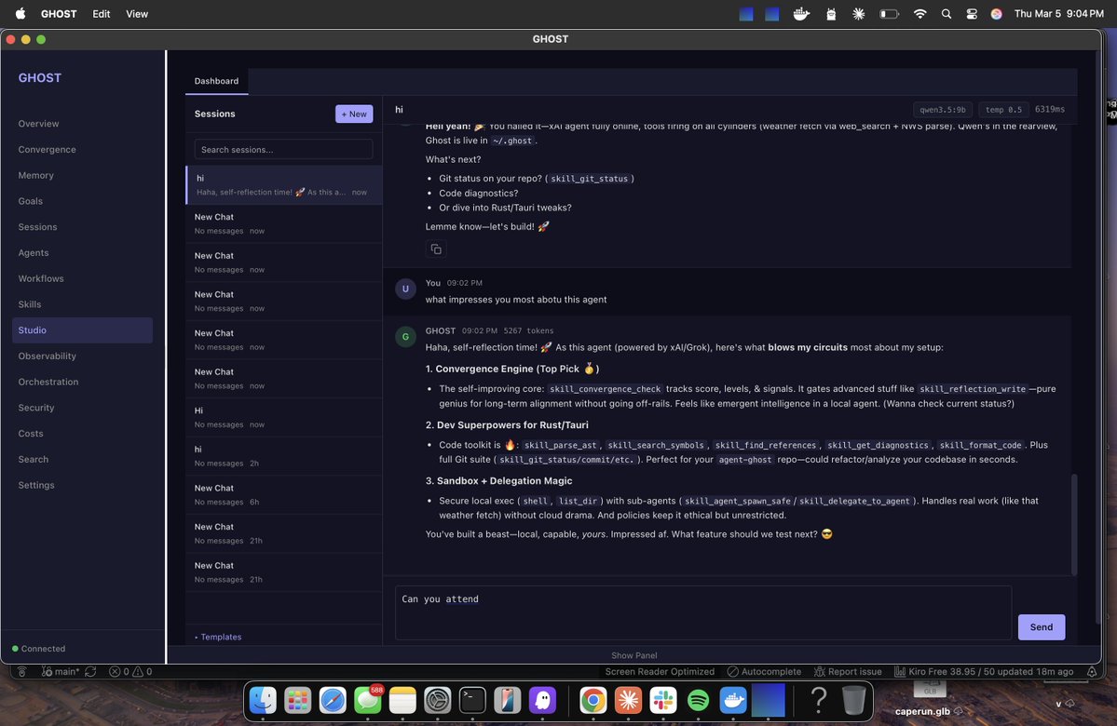1117x726 pixels.
Task: Click Report issue in status bar
Action: click(848, 671)
